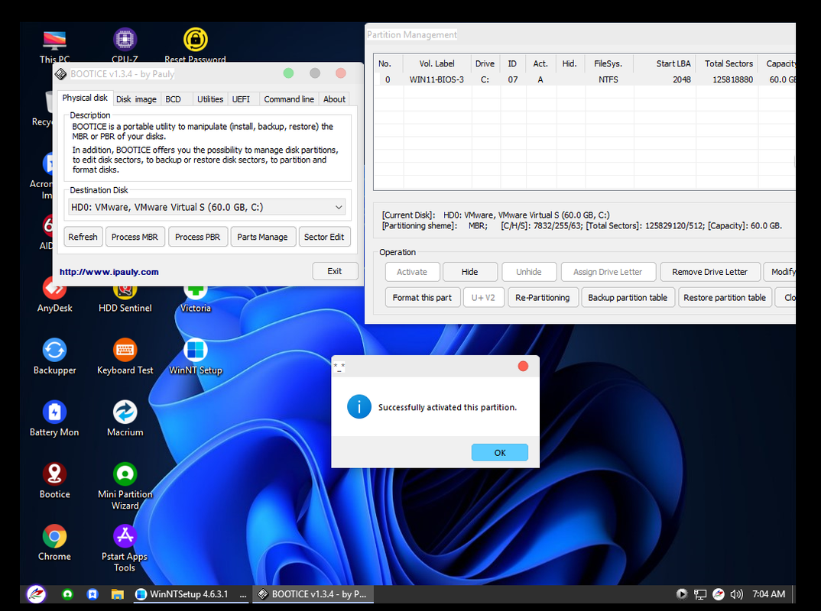
Task: Switch to the Disk image tab
Action: (x=136, y=99)
